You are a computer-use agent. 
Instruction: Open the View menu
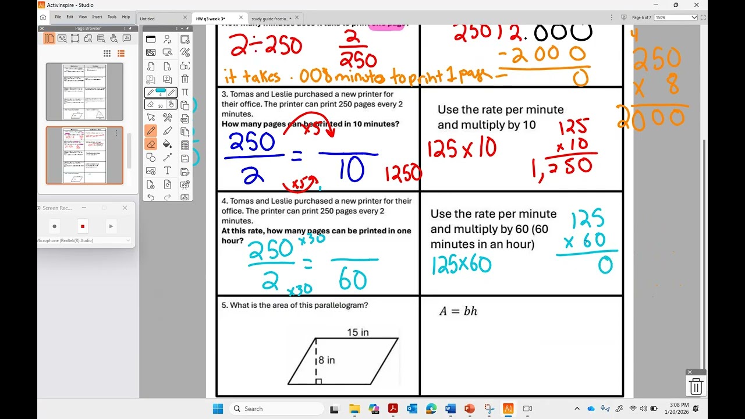point(83,17)
